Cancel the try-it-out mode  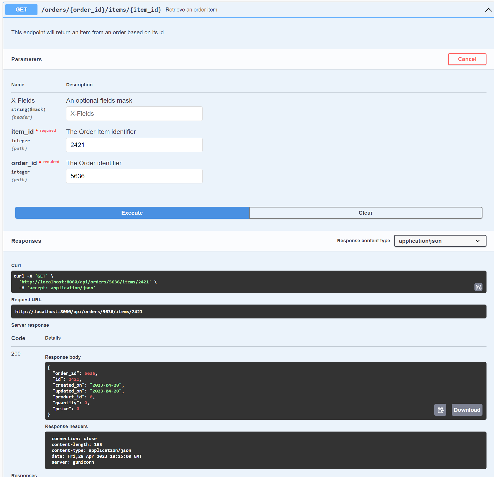coord(467,59)
